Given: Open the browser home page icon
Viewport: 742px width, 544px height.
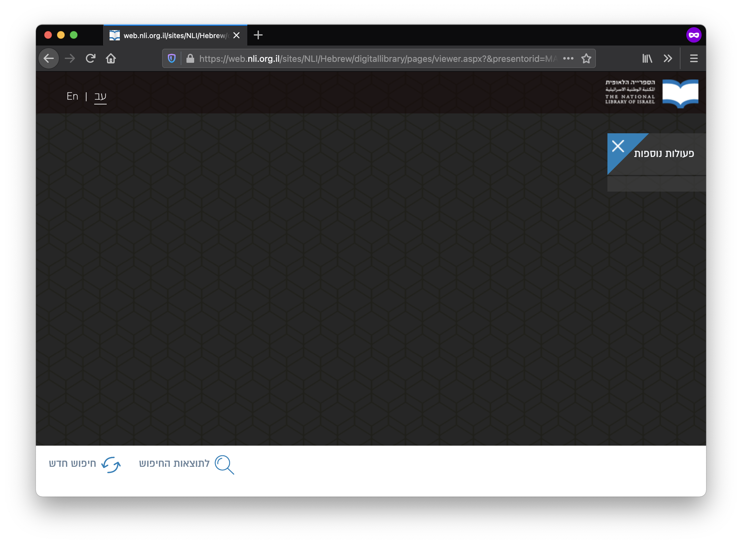Looking at the screenshot, I should click(111, 58).
